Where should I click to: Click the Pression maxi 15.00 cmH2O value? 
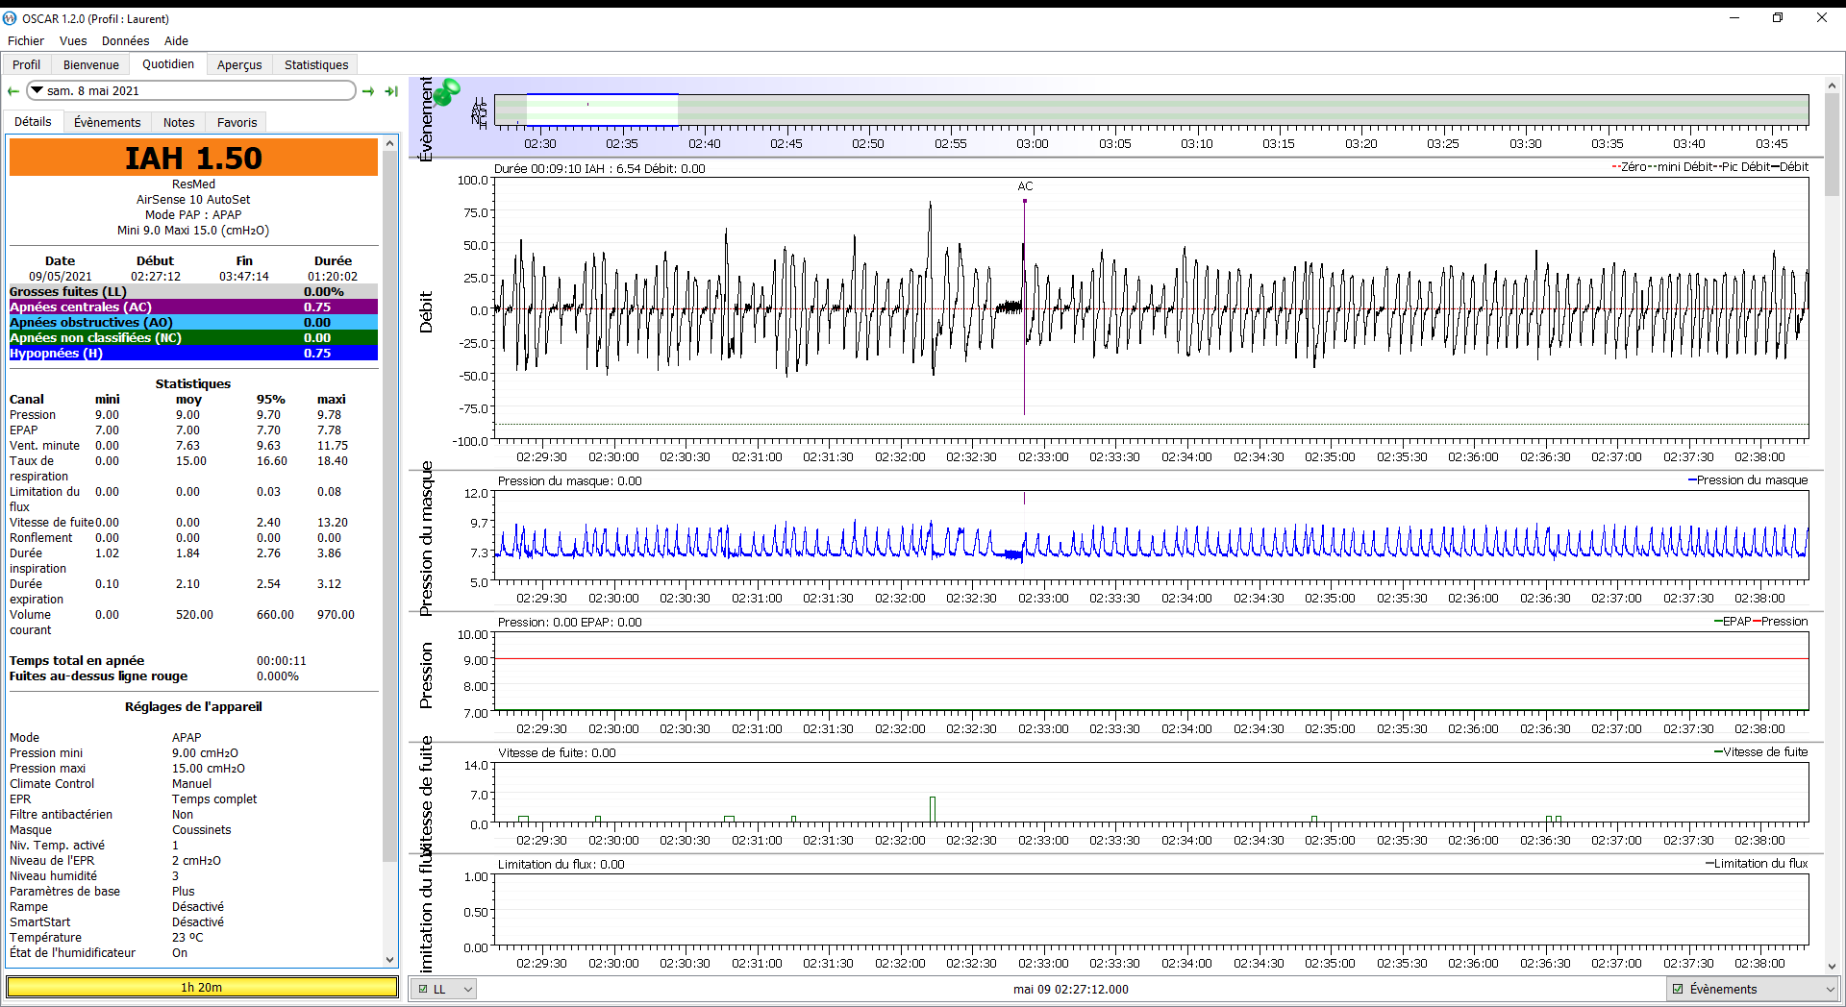[209, 769]
